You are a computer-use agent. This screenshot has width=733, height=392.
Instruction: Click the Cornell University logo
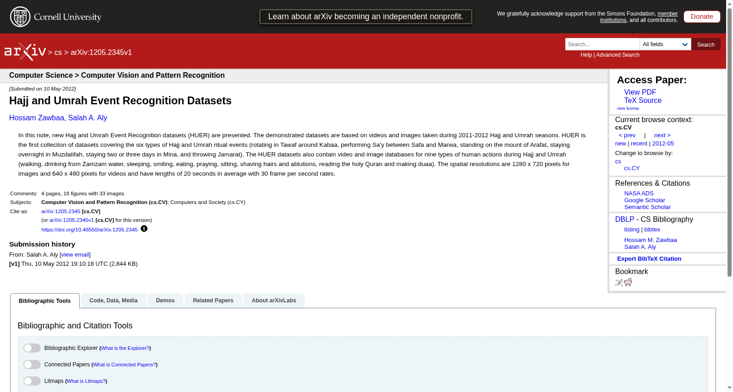[x=56, y=17]
